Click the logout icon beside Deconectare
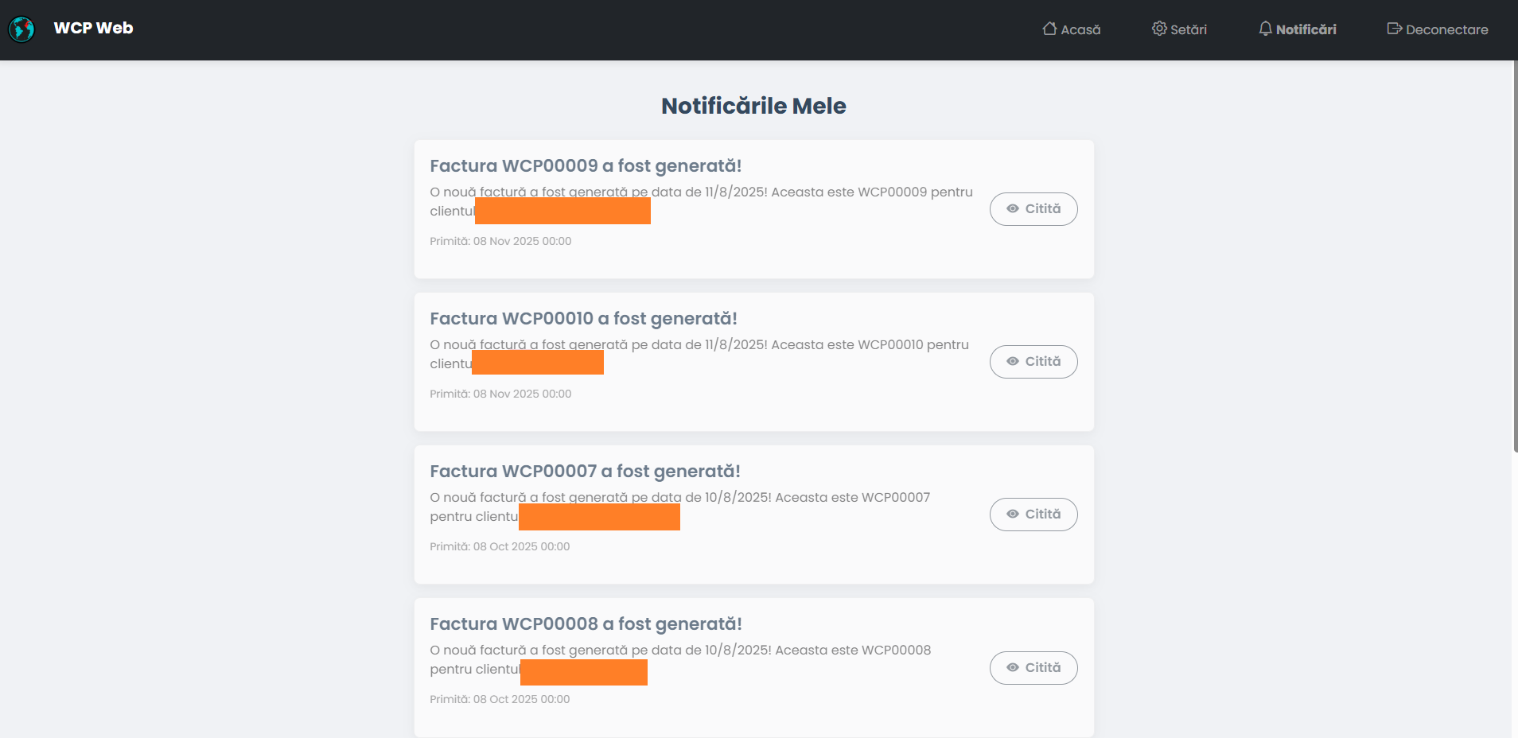Viewport: 1518px width, 738px height. coord(1394,29)
